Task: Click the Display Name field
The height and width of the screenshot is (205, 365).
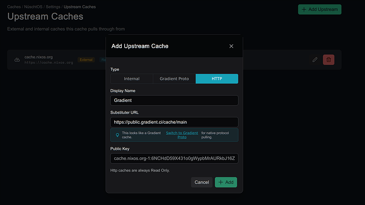Action: [x=174, y=100]
